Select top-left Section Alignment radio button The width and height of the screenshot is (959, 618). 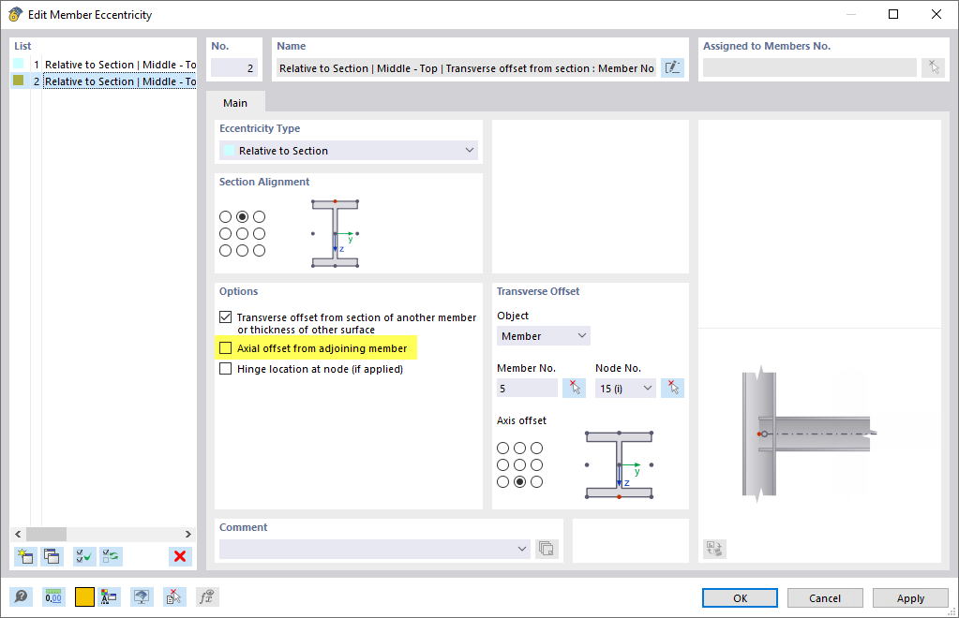[x=226, y=217]
